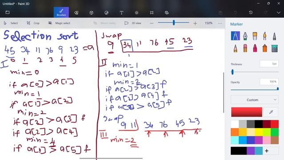Click the 150% zoom value
Viewport: 284px width, 160px height.
click(x=209, y=23)
